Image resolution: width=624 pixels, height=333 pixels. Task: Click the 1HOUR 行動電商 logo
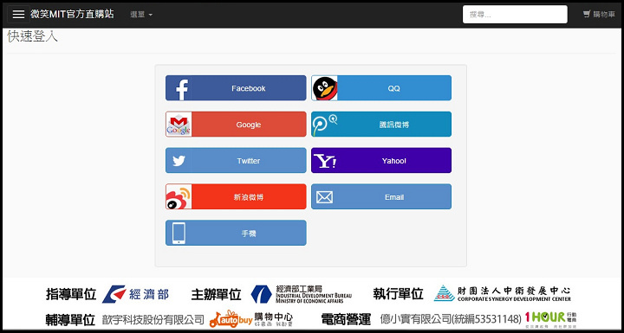[551, 318]
